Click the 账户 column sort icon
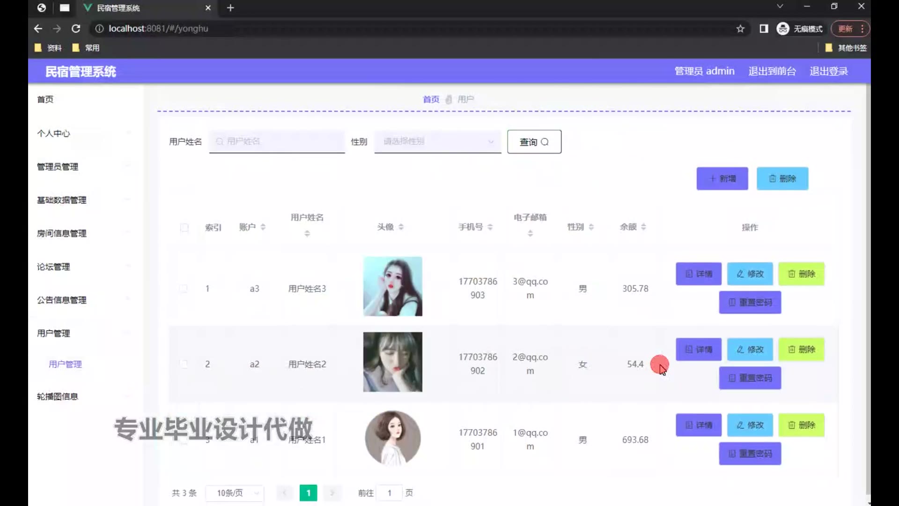The width and height of the screenshot is (899, 506). [x=263, y=227]
